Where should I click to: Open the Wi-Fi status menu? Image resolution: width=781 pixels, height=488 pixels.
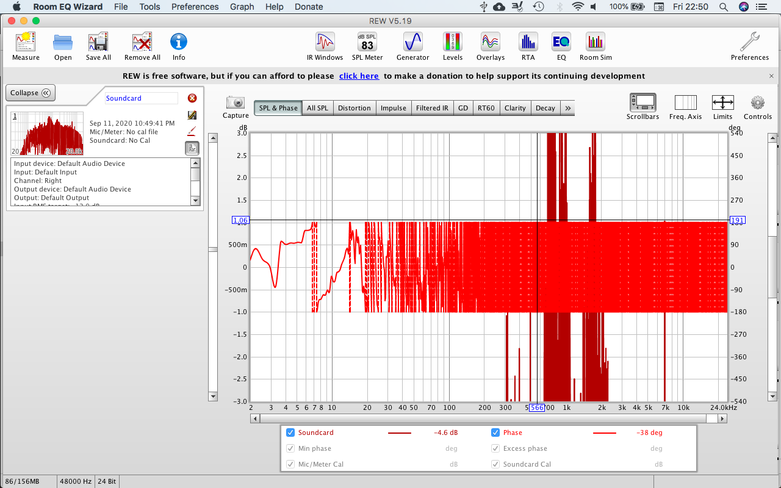coord(578,7)
